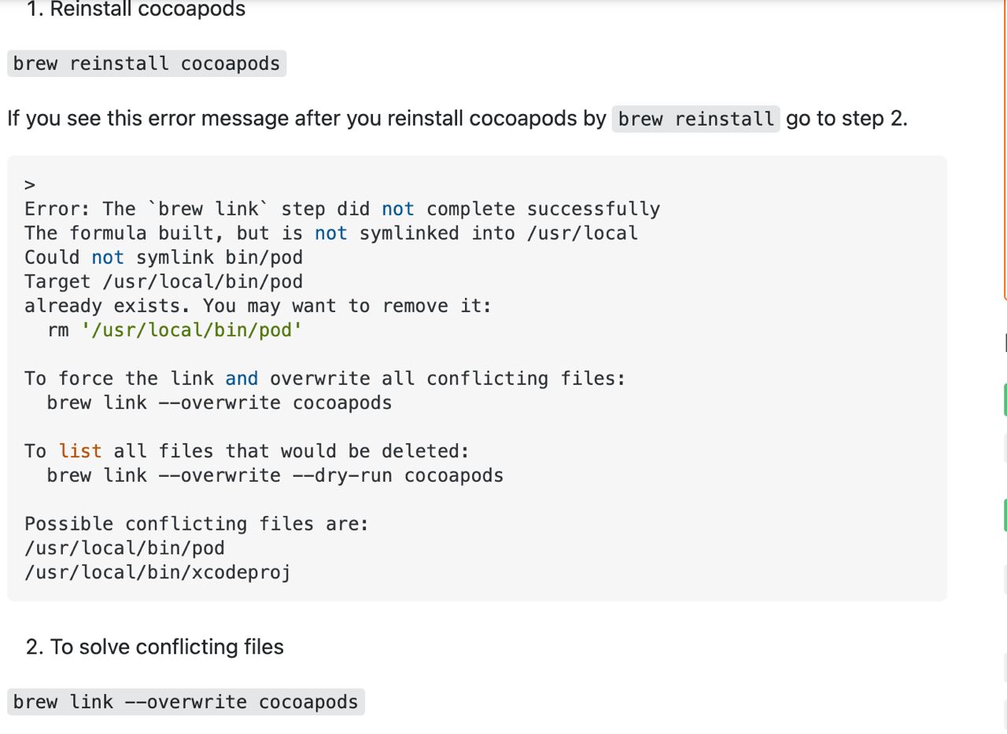Click the orange-bordered box at right edge

pos(1005,149)
